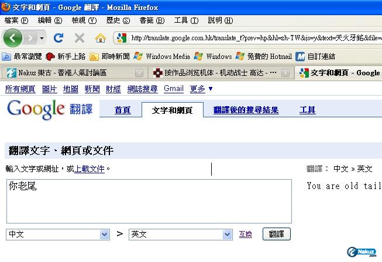Open the 檢視 (V) menu

(x=84, y=20)
